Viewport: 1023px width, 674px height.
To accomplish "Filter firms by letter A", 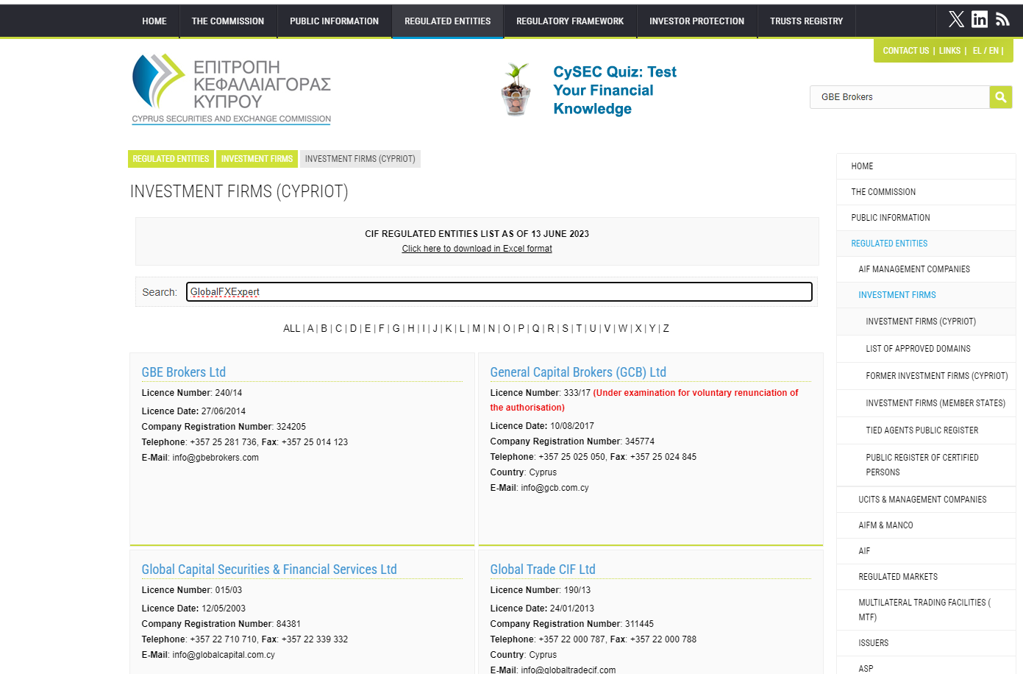I will [x=310, y=329].
